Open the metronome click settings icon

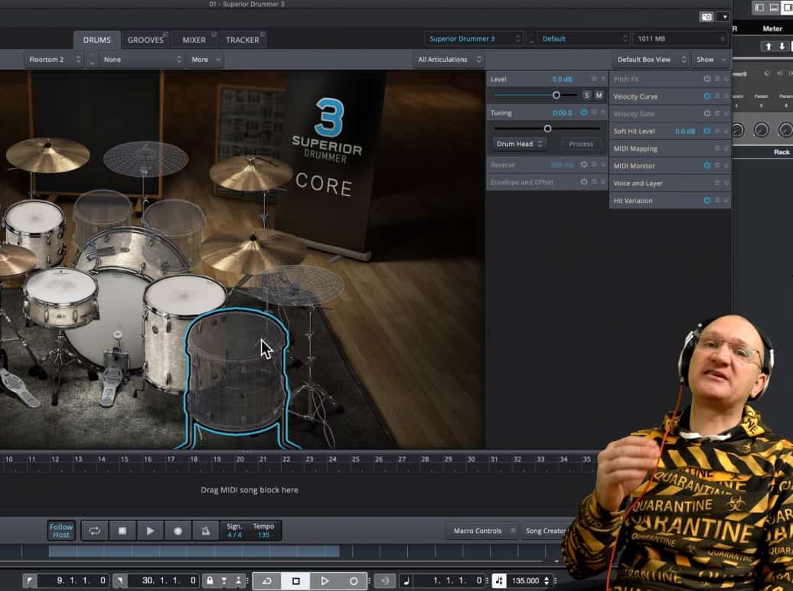tap(206, 531)
